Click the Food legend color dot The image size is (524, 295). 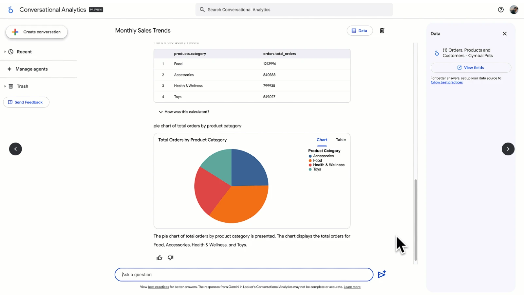point(310,161)
